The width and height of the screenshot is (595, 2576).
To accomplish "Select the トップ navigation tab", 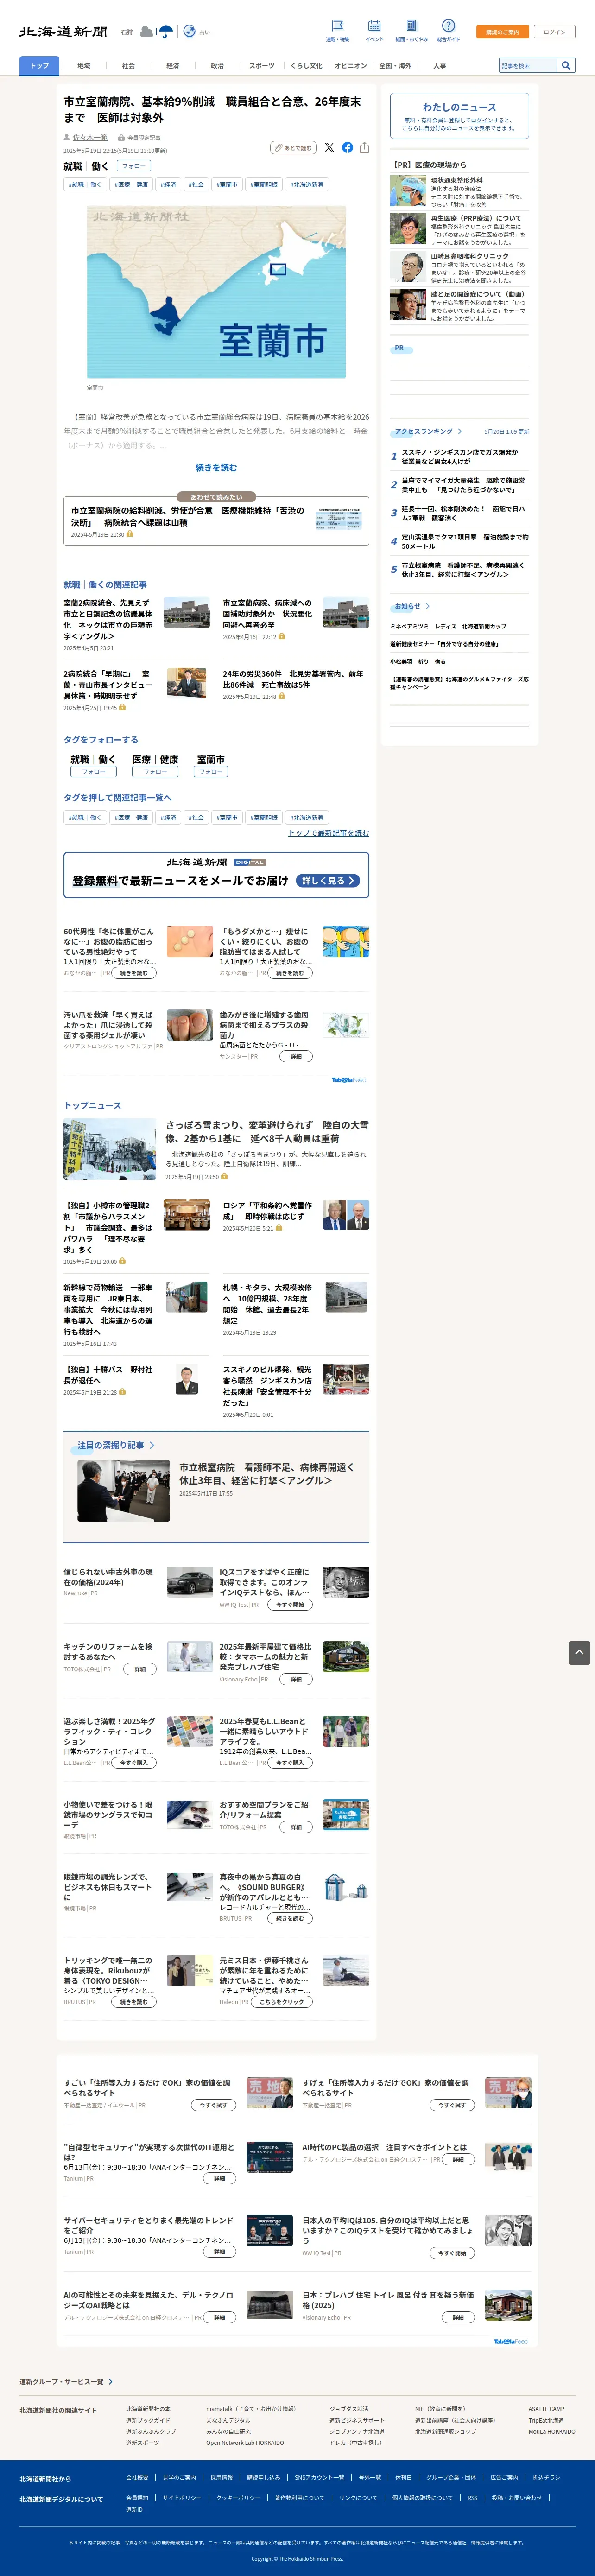I will click(x=39, y=66).
